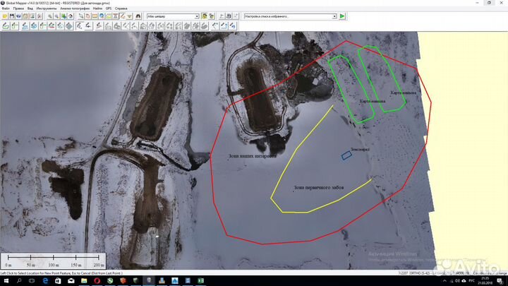The width and height of the screenshot is (508, 286).
Task: Click the Open Data File folder icon
Action: point(5,16)
